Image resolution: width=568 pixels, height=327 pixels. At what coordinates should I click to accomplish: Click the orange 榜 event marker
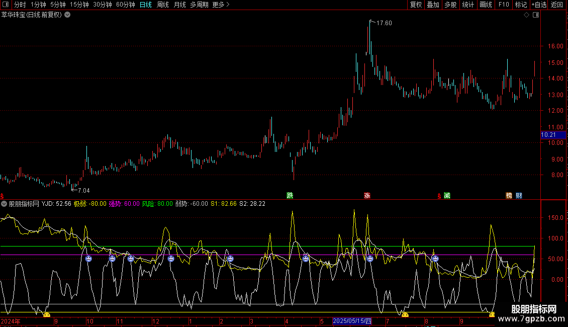[x=509, y=195]
